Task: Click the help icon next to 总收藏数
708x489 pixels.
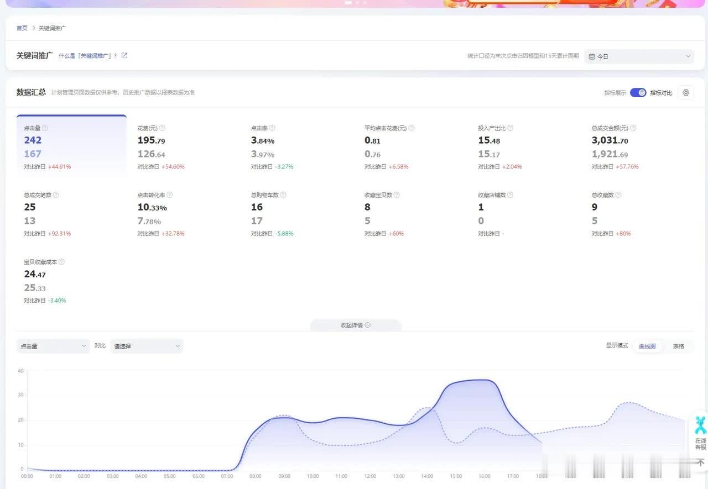Action: tap(618, 194)
